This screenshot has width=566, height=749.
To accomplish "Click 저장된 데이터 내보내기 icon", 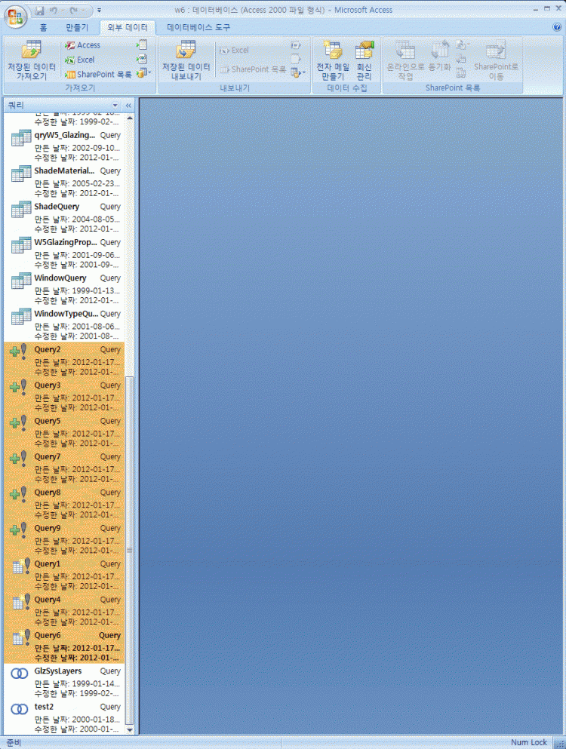I will coord(186,60).
